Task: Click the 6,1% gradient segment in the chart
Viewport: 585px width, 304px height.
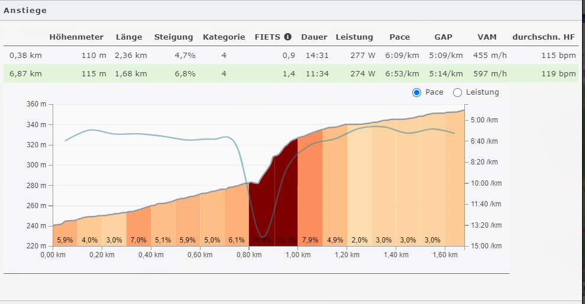Action: click(x=237, y=219)
